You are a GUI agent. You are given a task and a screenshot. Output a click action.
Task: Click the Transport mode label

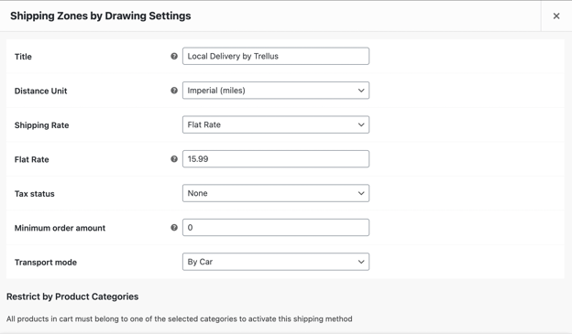[46, 263]
